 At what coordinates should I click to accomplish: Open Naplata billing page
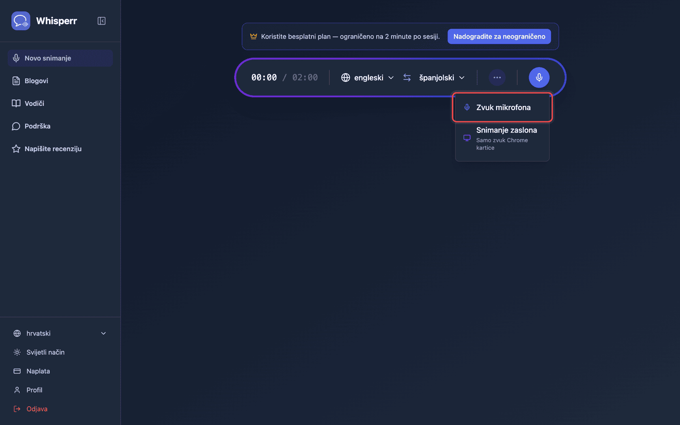click(60, 371)
